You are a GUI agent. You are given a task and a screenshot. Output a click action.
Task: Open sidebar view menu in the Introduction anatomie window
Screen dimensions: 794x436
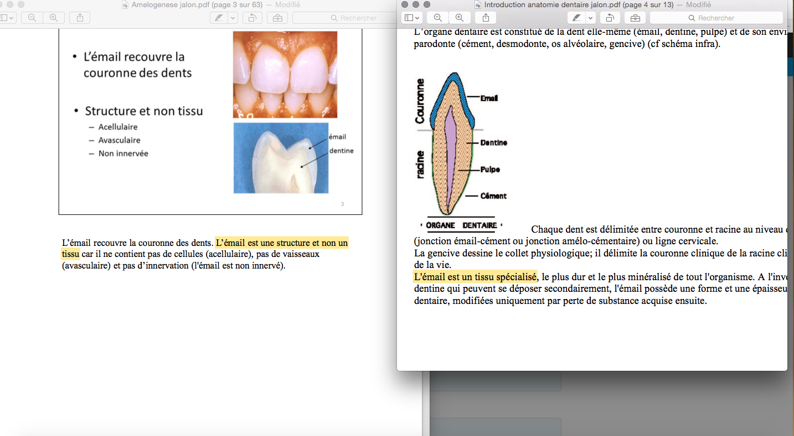[x=411, y=18]
